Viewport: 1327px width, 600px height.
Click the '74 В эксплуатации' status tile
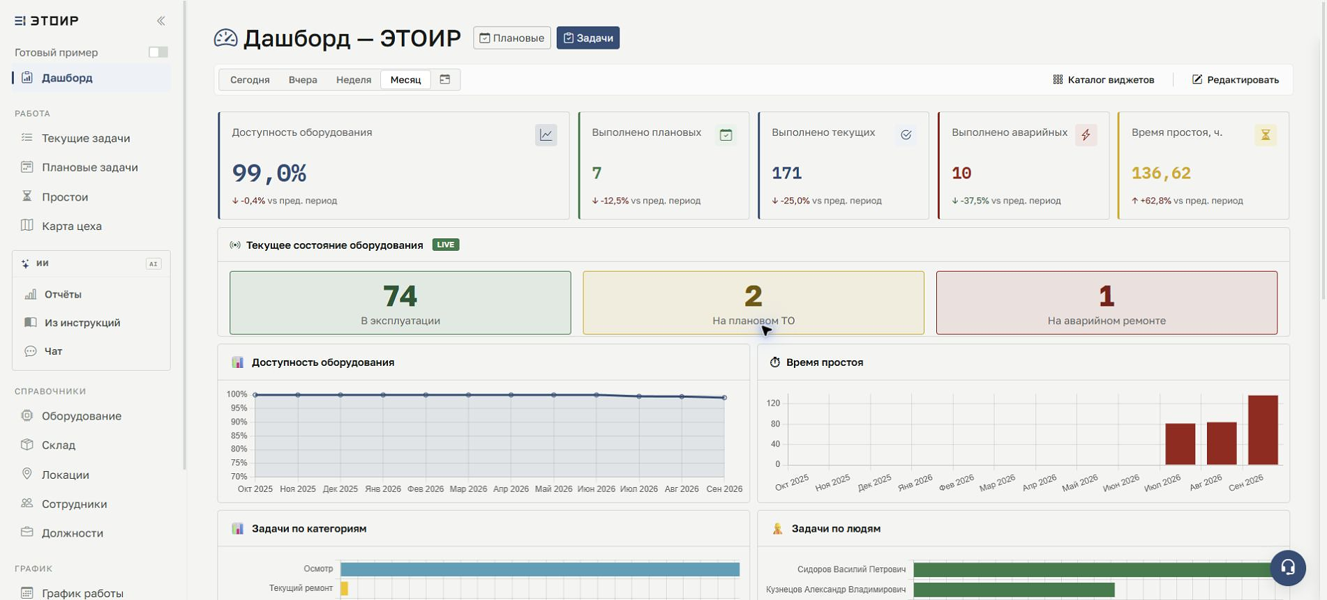[x=400, y=303]
